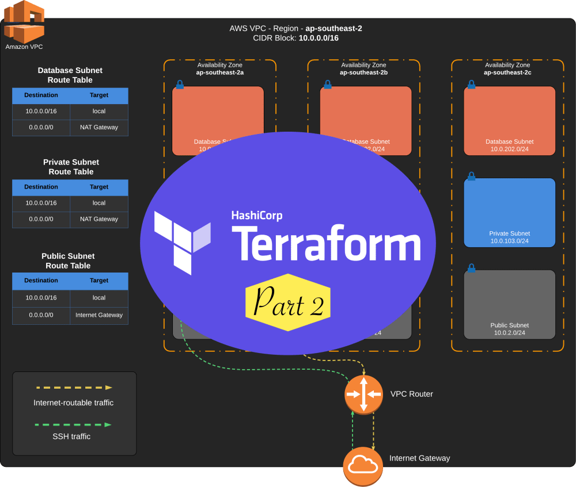
Task: Click the 'VPC Router' text label
Action: [x=411, y=394]
